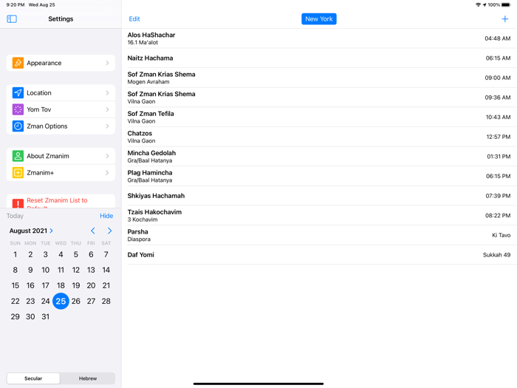Click the blue Location arrow icon
517x388 pixels.
(x=18, y=92)
